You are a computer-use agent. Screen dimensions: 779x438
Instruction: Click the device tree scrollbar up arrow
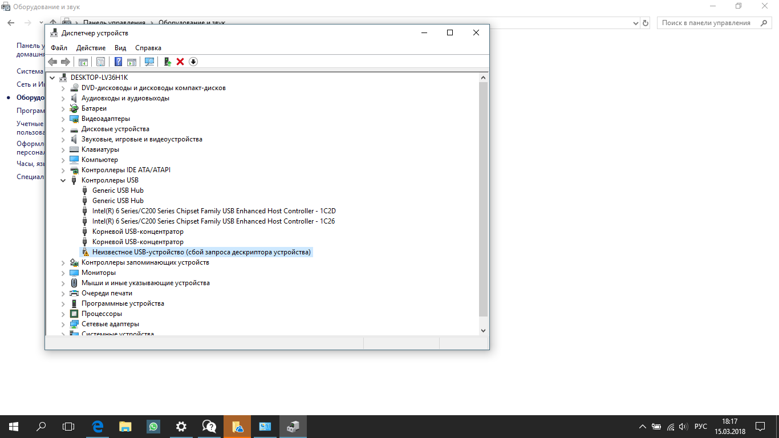click(483, 78)
